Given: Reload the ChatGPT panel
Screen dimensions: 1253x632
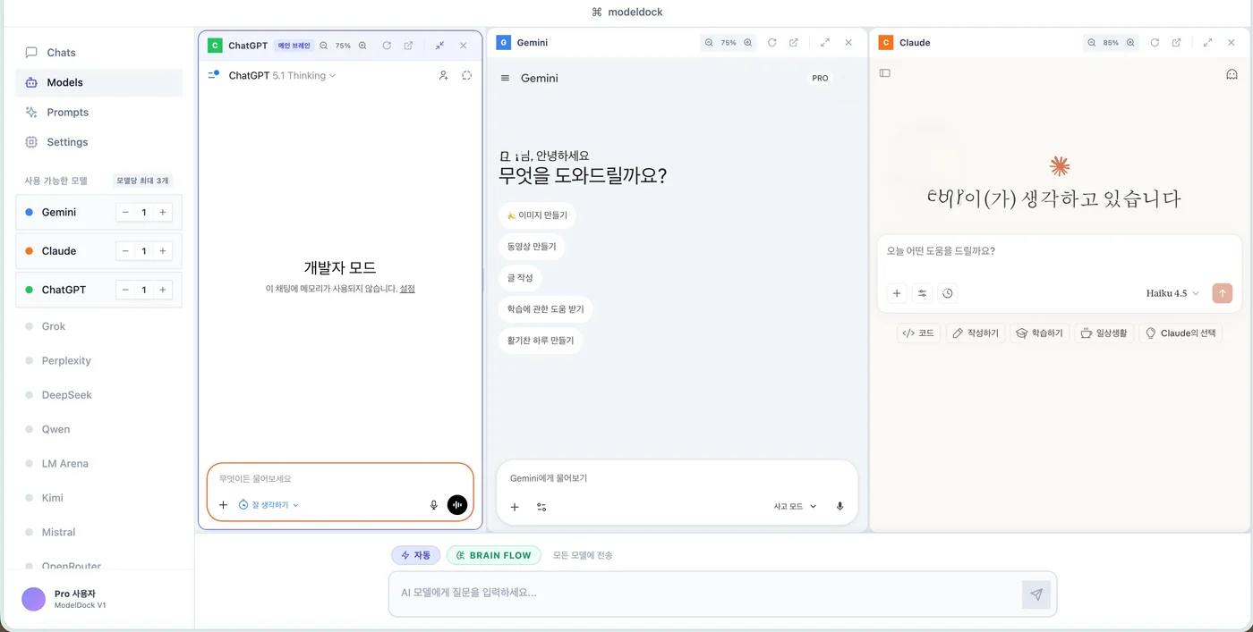Looking at the screenshot, I should (x=387, y=46).
